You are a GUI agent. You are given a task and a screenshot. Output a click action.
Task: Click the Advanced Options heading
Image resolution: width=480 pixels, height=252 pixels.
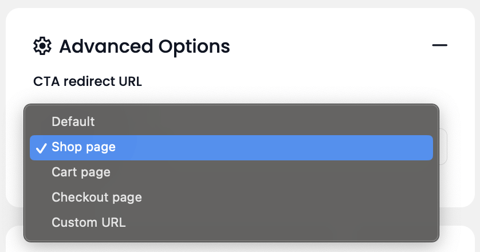click(144, 46)
